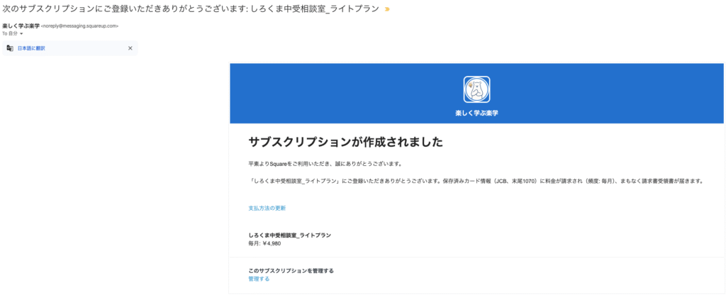Image resolution: width=726 pixels, height=295 pixels.
Task: Click the paragraph mentioning JCB 末尾1070
Action: [x=476, y=181]
